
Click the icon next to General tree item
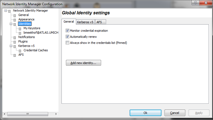pyautogui.click(x=15, y=16)
